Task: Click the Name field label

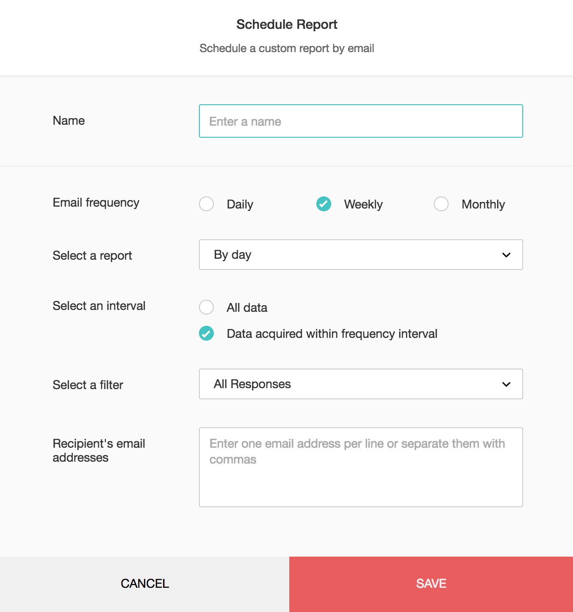Action: (69, 121)
